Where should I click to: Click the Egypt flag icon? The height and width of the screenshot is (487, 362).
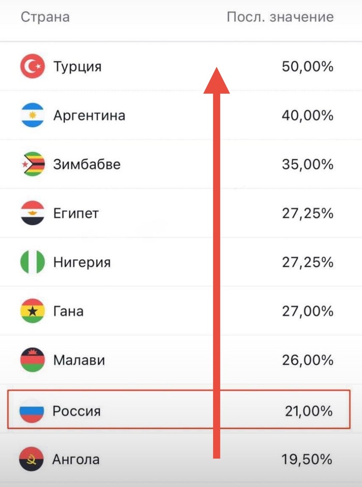point(33,213)
